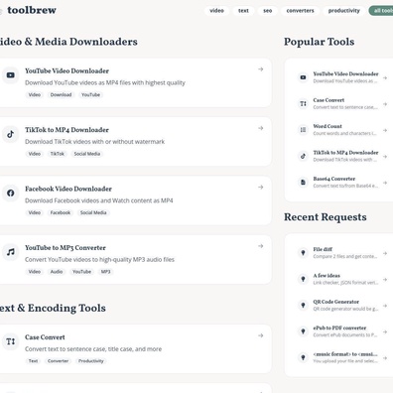393x393 pixels.
Task: Select the productivity category filter
Action: coord(344,11)
